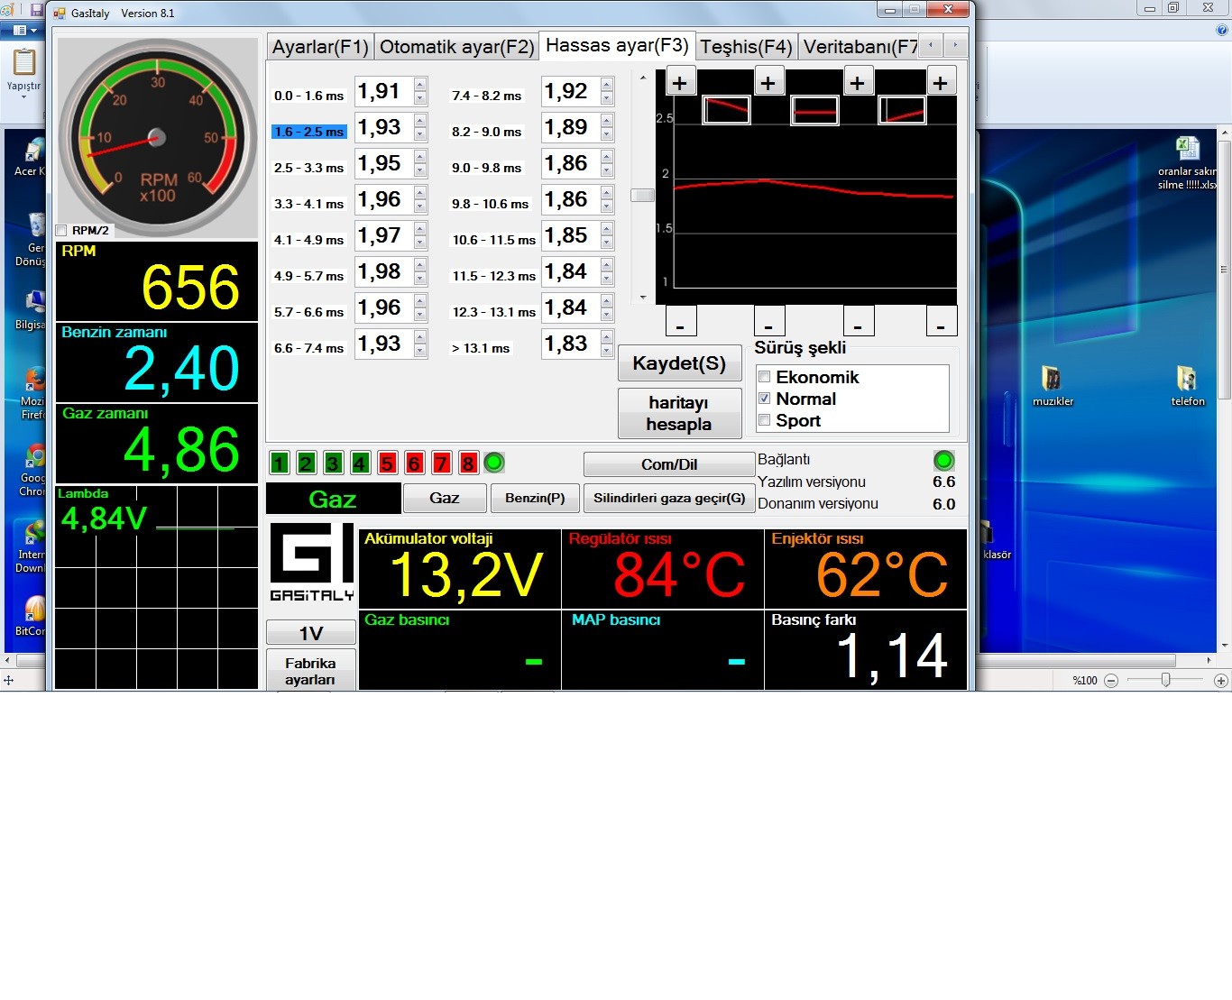Viewport: 1232px width, 1000px height.
Task: Click cylinder 8 red indicator
Action: click(x=468, y=463)
